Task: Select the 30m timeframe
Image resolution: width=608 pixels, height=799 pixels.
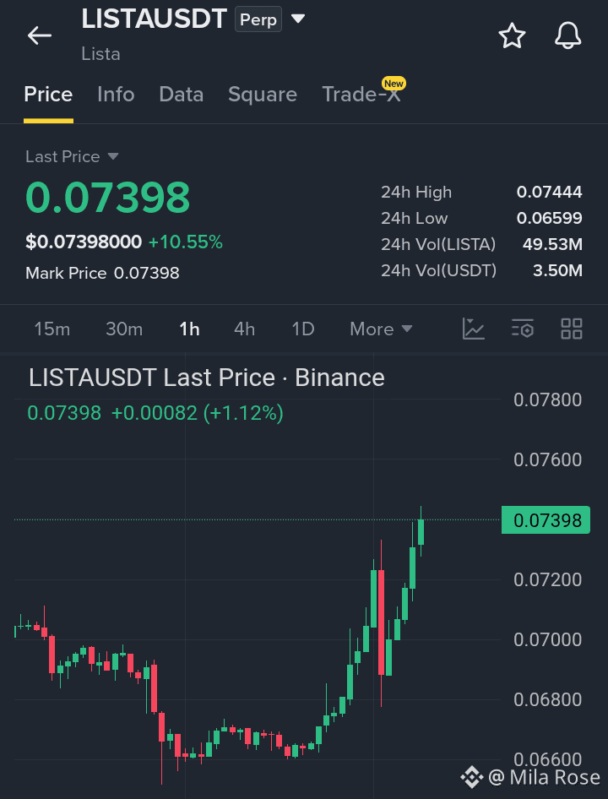Action: point(124,329)
